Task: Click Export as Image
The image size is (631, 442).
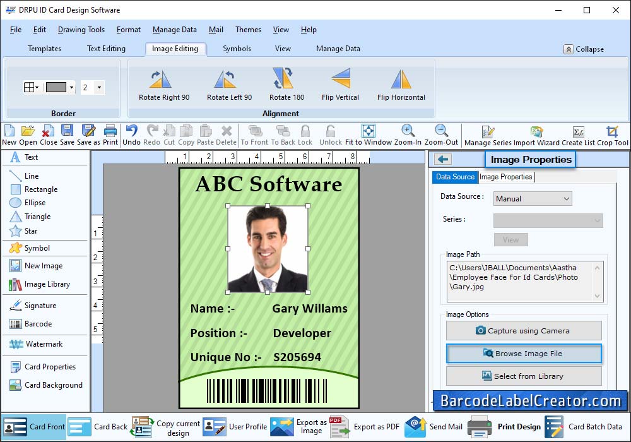Action: point(298,427)
